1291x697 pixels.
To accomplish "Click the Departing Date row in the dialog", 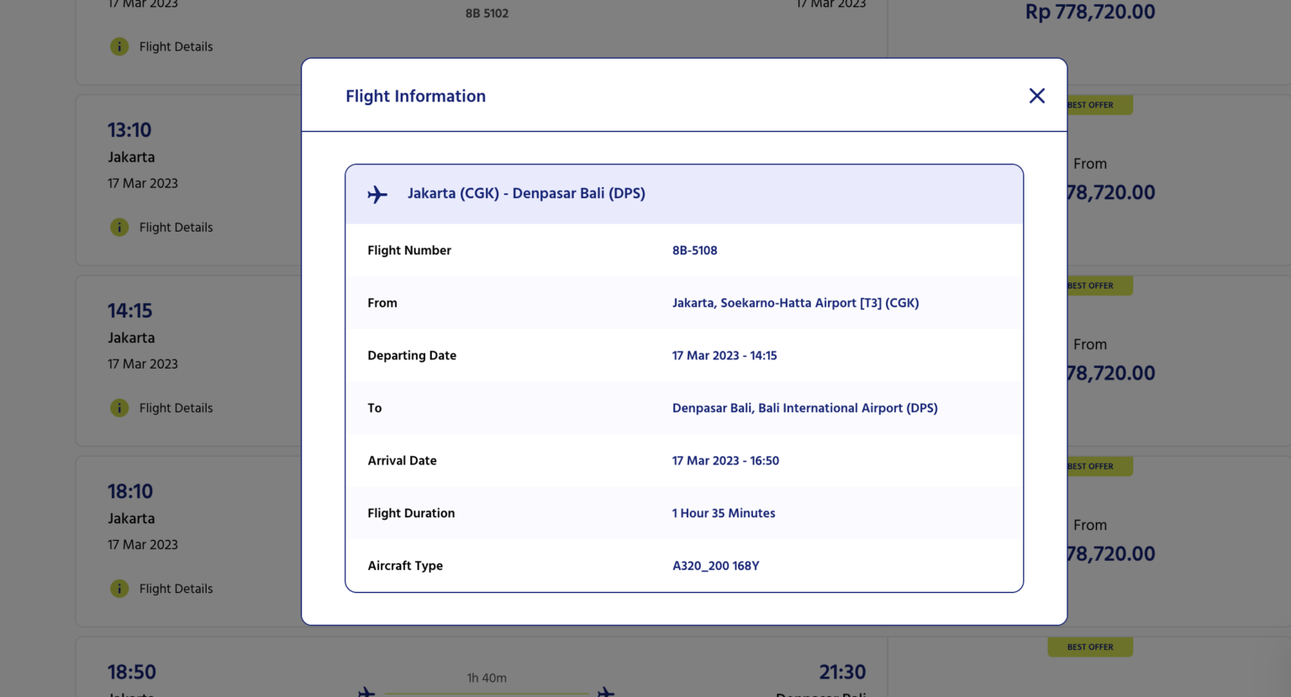I will click(412, 355).
